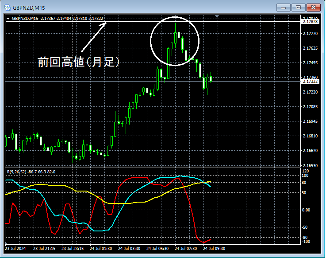Click the indicator scale value 0.00

[306, 210]
